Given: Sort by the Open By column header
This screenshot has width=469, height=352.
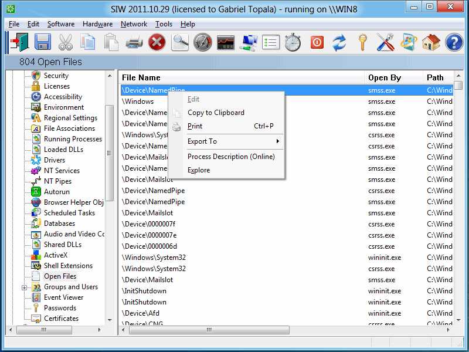Looking at the screenshot, I should pos(385,77).
